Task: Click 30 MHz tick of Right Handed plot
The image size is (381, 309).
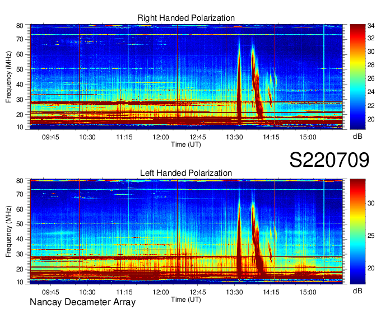Action: point(20,100)
